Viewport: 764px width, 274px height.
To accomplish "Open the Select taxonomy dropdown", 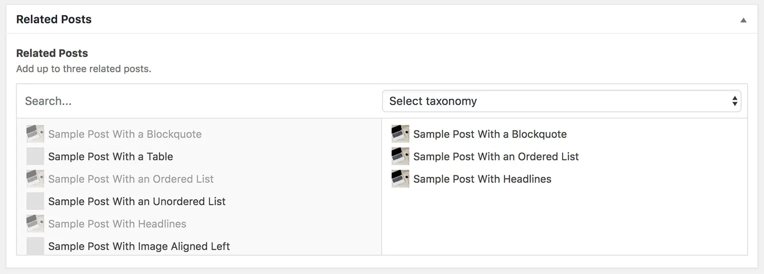I will [x=561, y=101].
